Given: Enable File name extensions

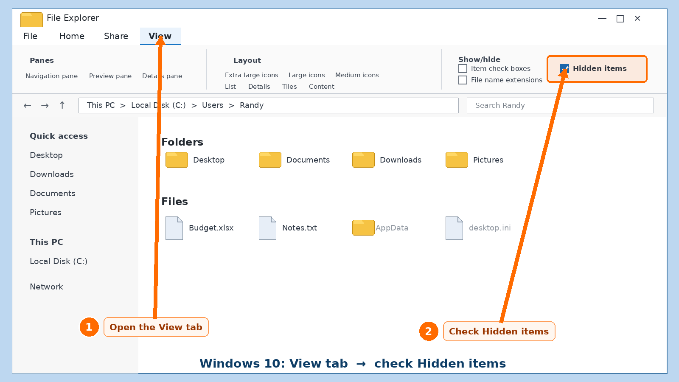Looking at the screenshot, I should tap(463, 80).
